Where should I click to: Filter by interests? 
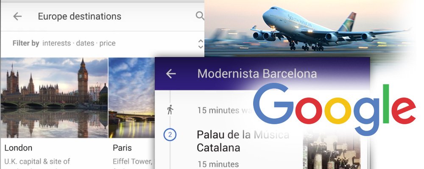pyautogui.click(x=56, y=44)
